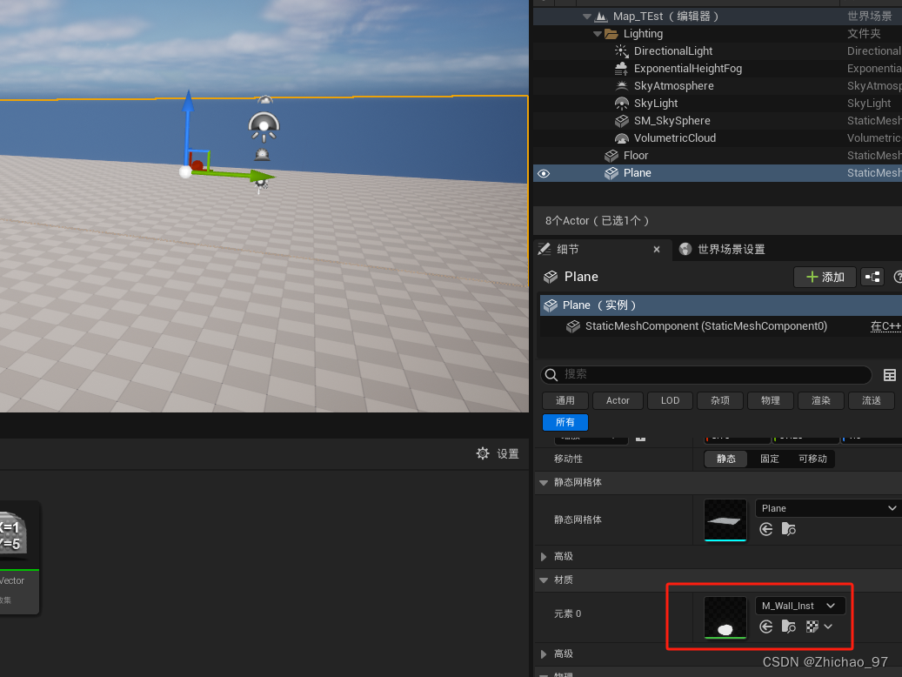Toggle visibility eye for Plane actor
This screenshot has height=677, width=902.
pyautogui.click(x=544, y=173)
